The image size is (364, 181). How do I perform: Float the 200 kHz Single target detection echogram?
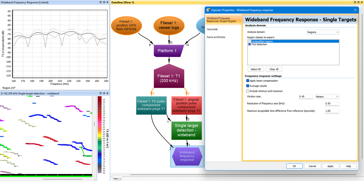(x=100, y=93)
